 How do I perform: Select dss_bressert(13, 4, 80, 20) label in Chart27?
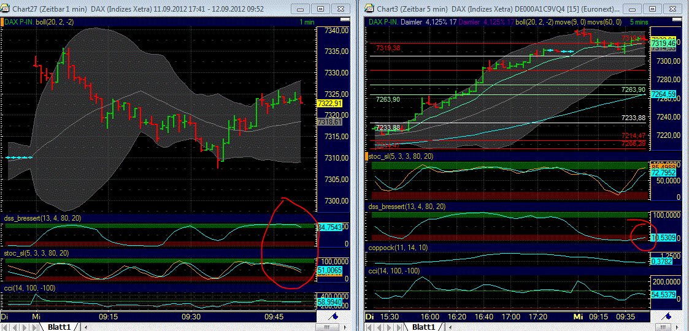point(42,218)
